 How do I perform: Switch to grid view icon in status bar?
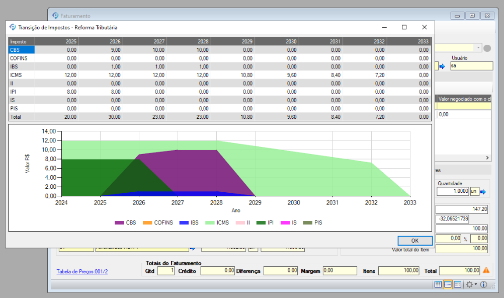click(439, 284)
